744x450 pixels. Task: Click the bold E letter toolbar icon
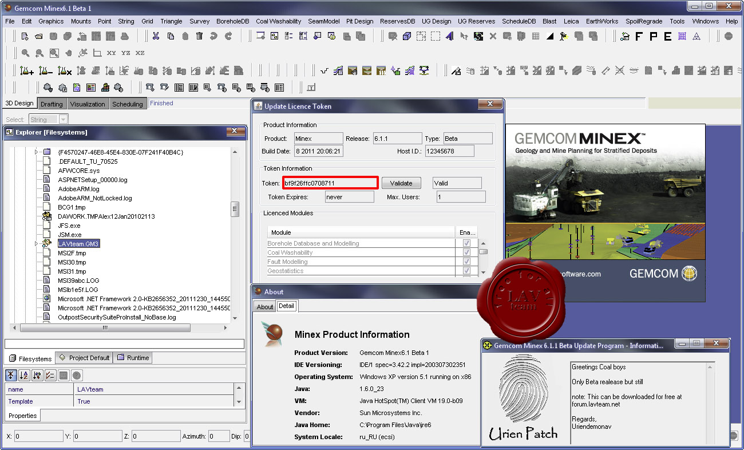tap(667, 36)
